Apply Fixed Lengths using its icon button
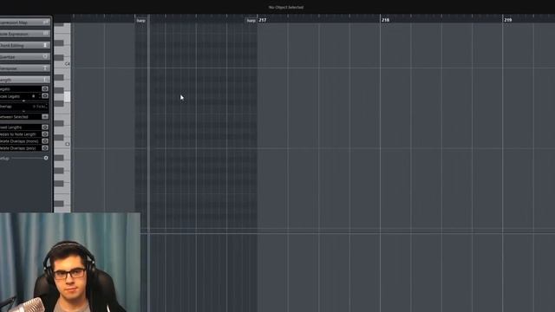The width and height of the screenshot is (555, 312). [45, 127]
